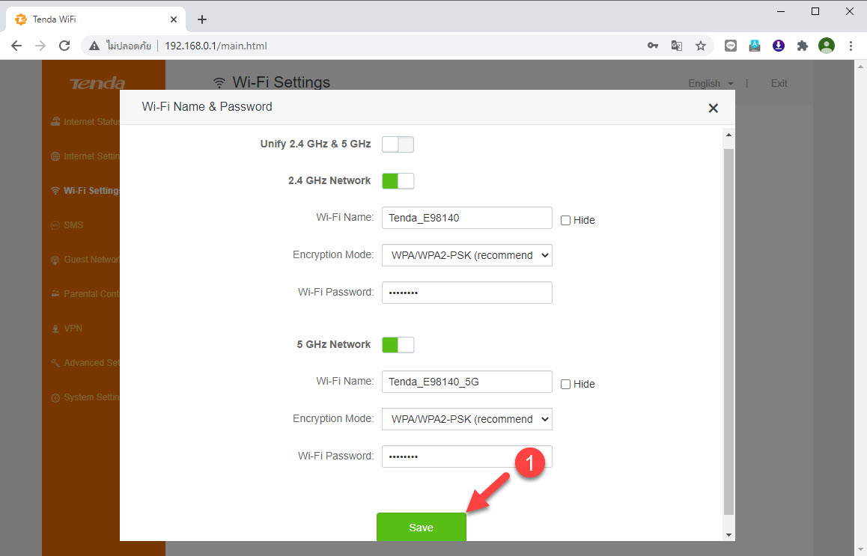Image resolution: width=867 pixels, height=556 pixels.
Task: Click the 2.4 GHz Wi-Fi Password field
Action: (466, 293)
